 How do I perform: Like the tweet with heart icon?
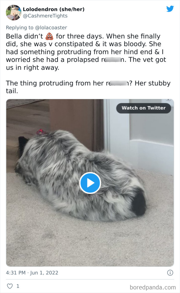tap(10, 286)
